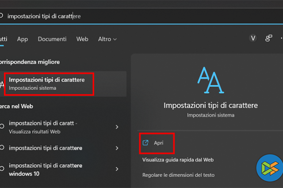The height and width of the screenshot is (188, 283).
Task: Click the Apri external link icon
Action: tap(145, 143)
